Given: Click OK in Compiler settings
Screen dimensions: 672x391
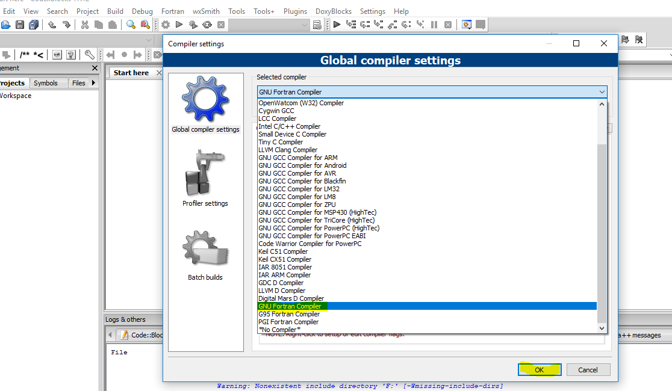Looking at the screenshot, I should tap(539, 370).
